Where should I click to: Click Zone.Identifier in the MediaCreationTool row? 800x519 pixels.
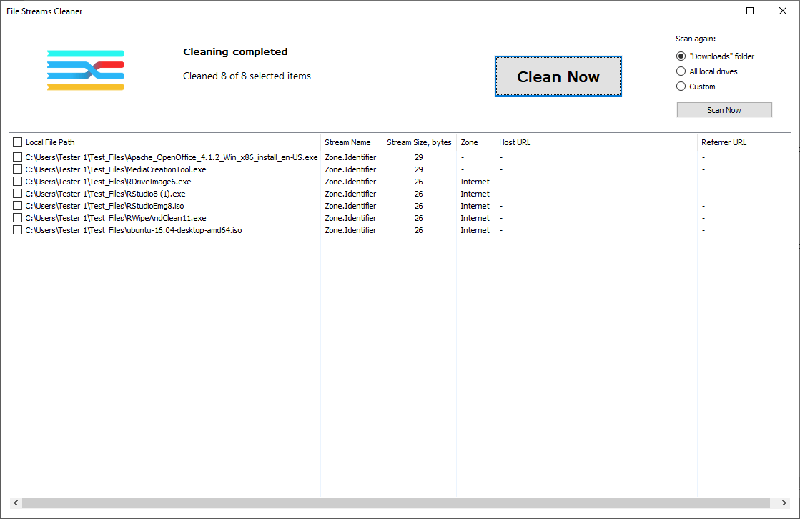pyautogui.click(x=350, y=169)
